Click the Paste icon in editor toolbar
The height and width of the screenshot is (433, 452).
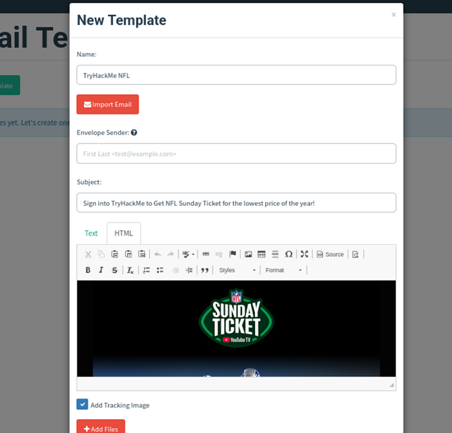[115, 254]
